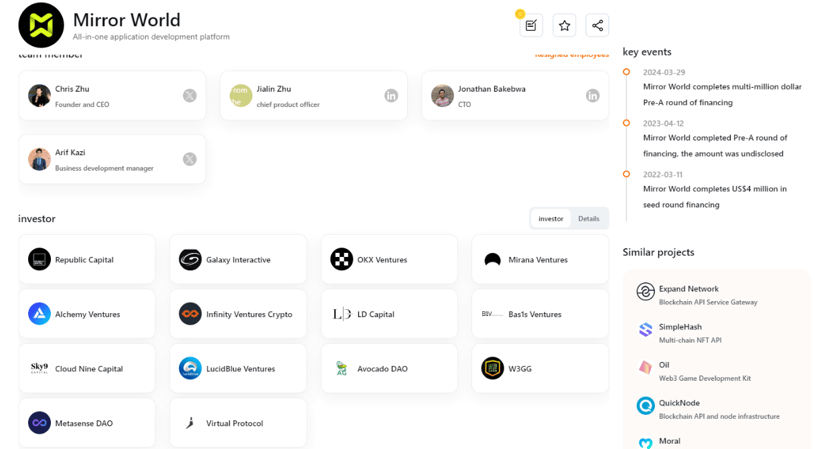Open QuickNode similar project name
Image resolution: width=815 pixels, height=449 pixels.
679,403
